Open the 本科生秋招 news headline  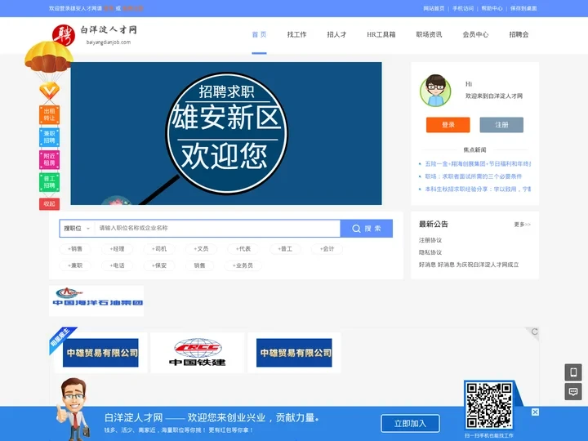[x=478, y=189]
